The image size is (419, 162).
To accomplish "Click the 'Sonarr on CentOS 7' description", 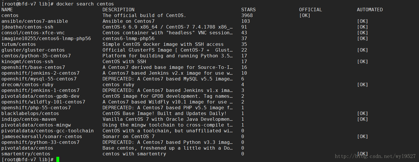I will (x=129, y=136).
